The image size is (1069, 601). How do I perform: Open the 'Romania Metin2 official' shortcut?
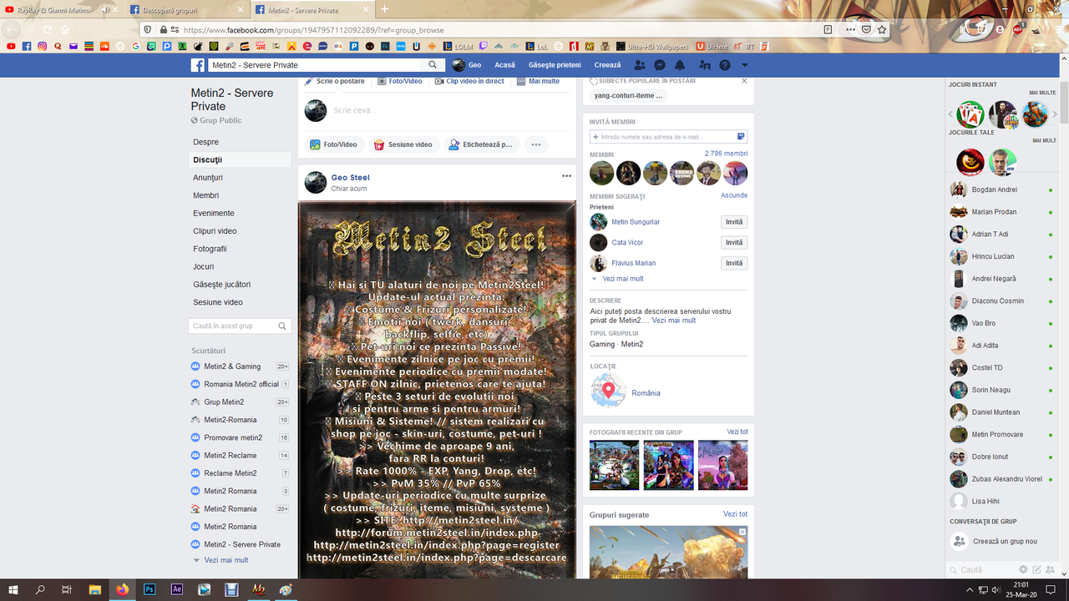(241, 384)
